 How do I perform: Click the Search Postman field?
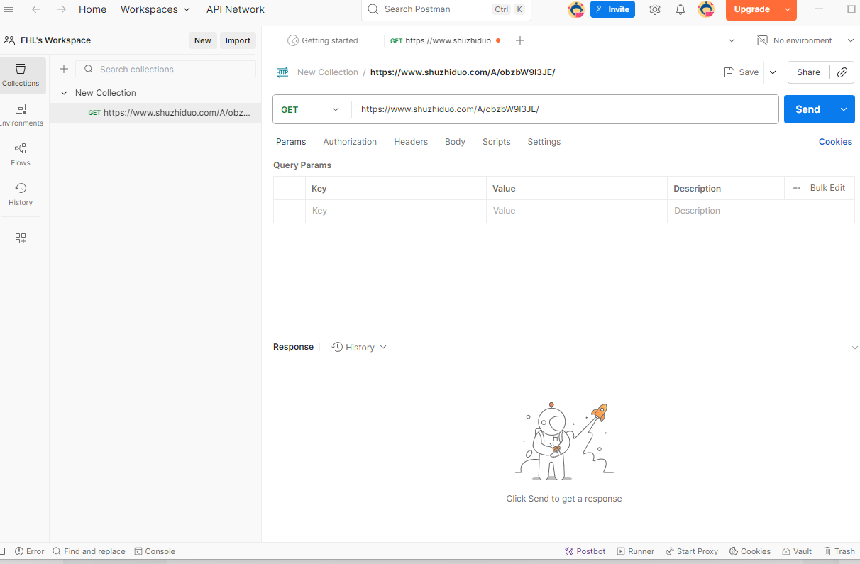point(446,9)
